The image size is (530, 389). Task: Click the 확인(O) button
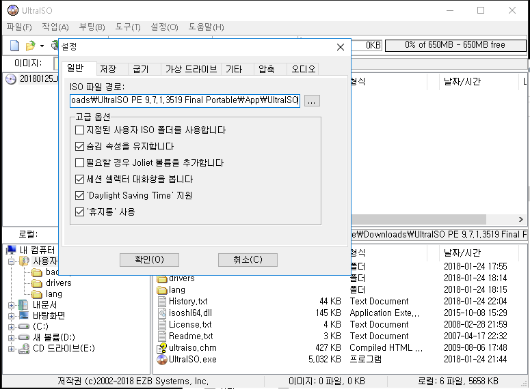[149, 260]
